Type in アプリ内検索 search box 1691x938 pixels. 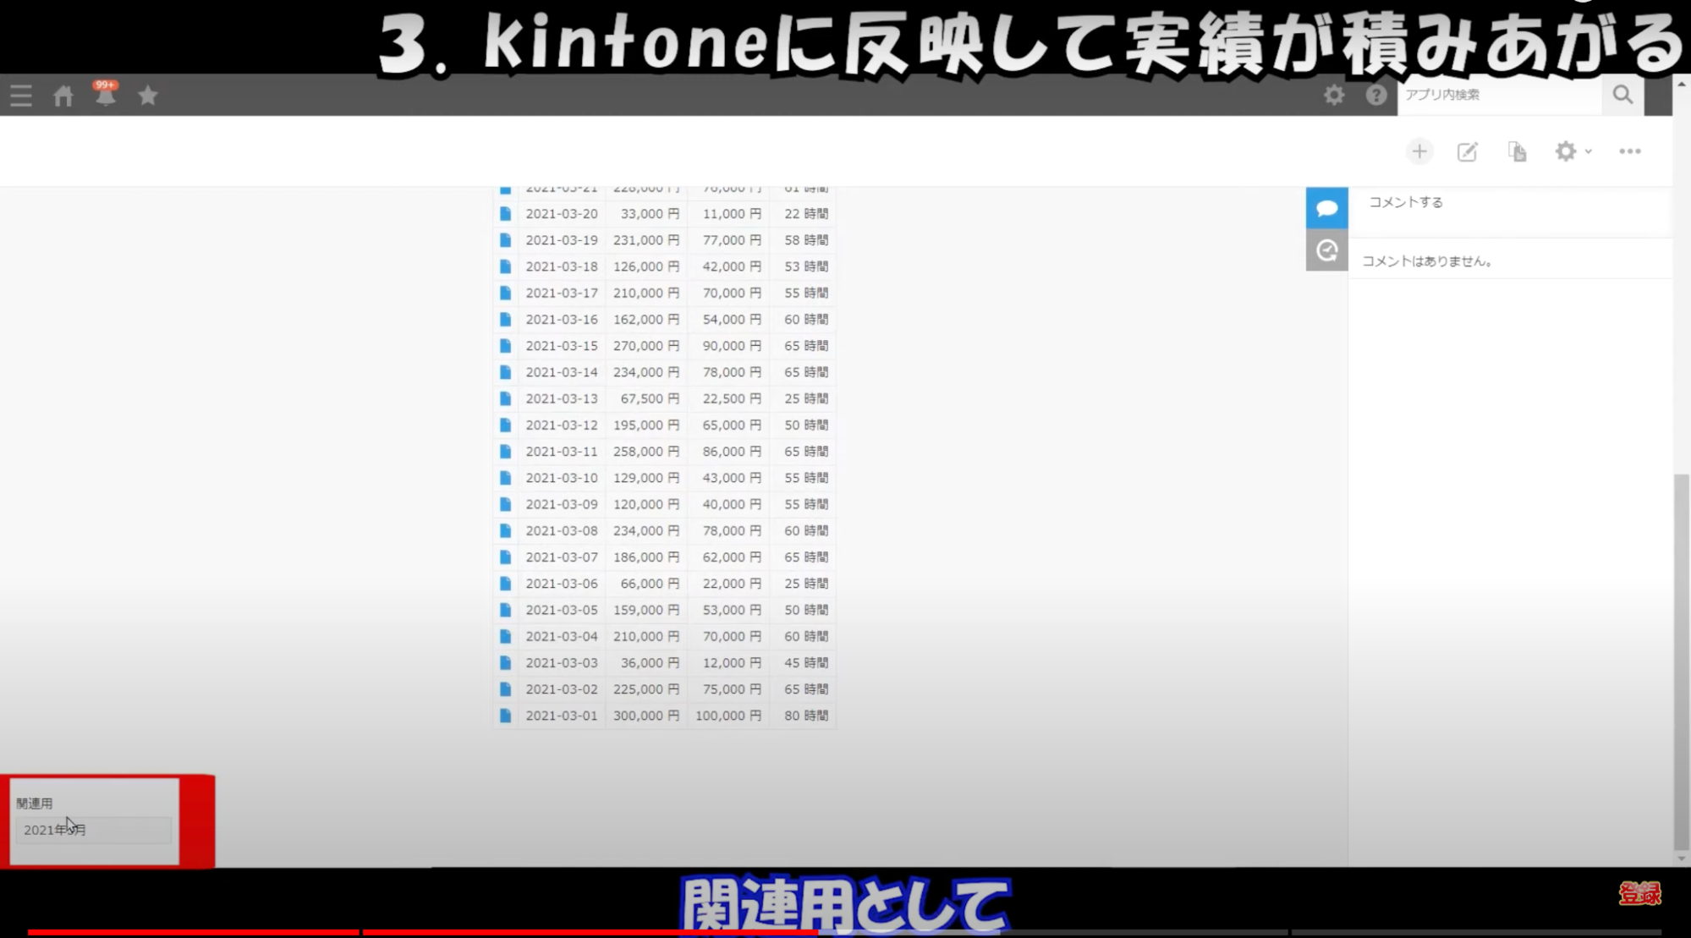pos(1499,95)
